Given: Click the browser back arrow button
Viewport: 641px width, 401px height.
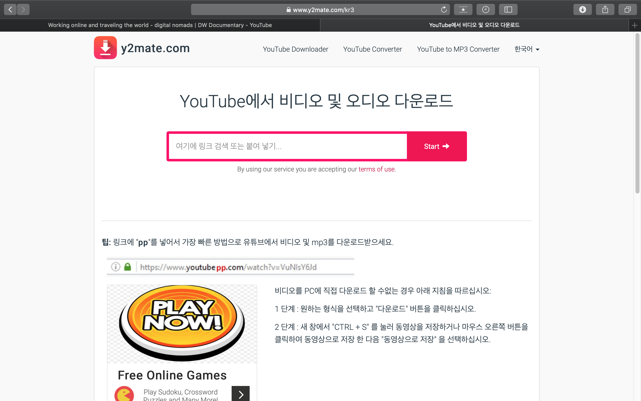Looking at the screenshot, I should pos(10,10).
